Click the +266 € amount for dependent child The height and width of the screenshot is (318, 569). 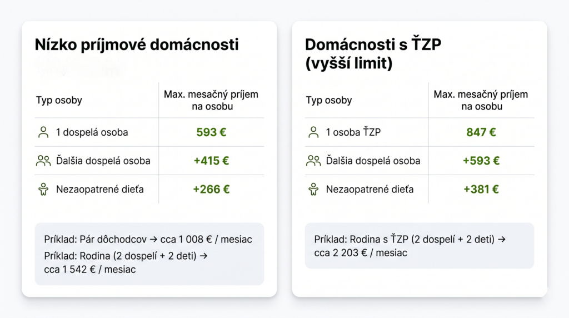(x=211, y=189)
